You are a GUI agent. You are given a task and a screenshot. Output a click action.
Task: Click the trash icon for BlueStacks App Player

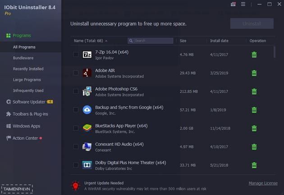(x=254, y=129)
